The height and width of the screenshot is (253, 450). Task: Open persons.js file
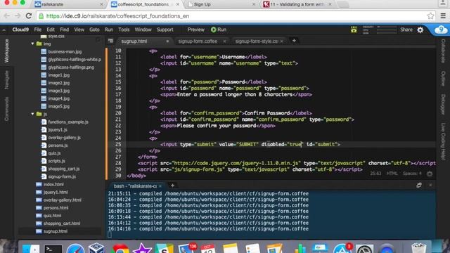(58, 145)
